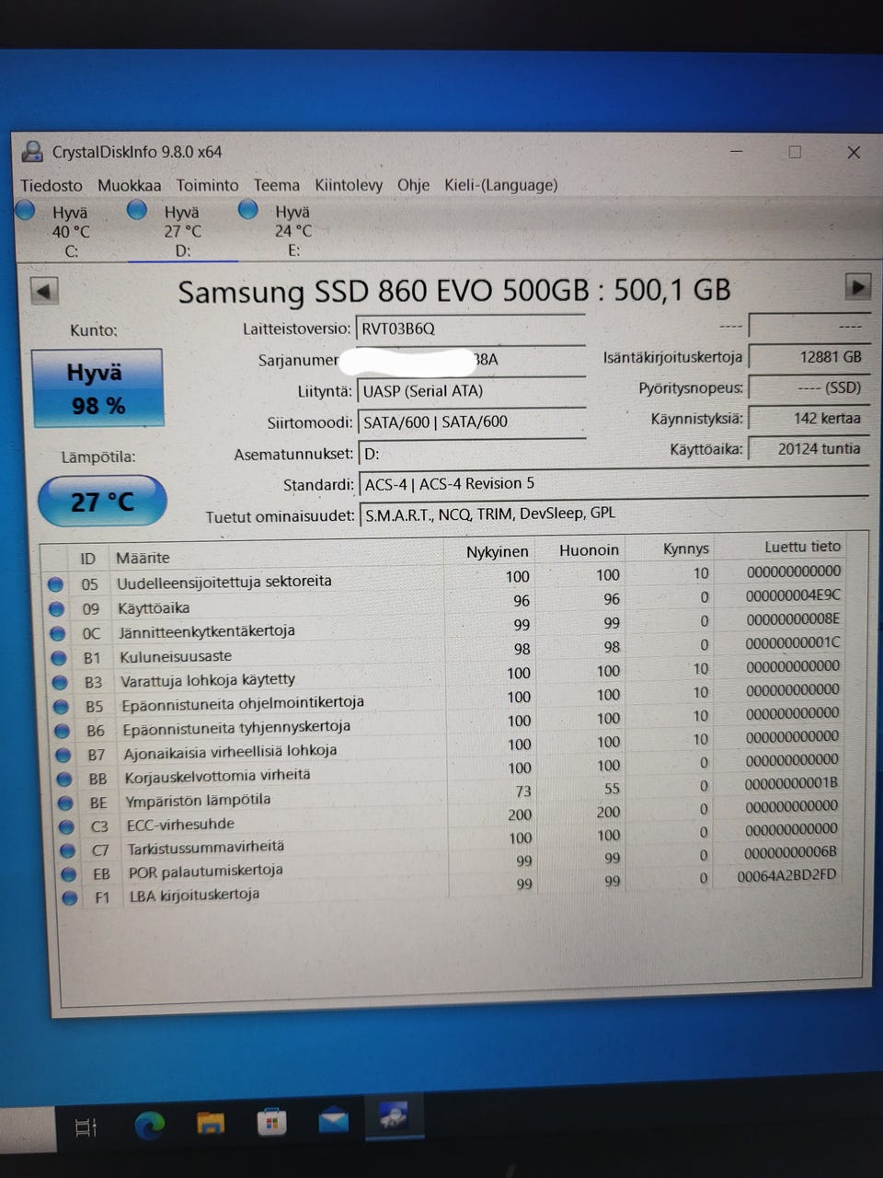Click status dot of Kuluneisuusaste row

[x=59, y=658]
